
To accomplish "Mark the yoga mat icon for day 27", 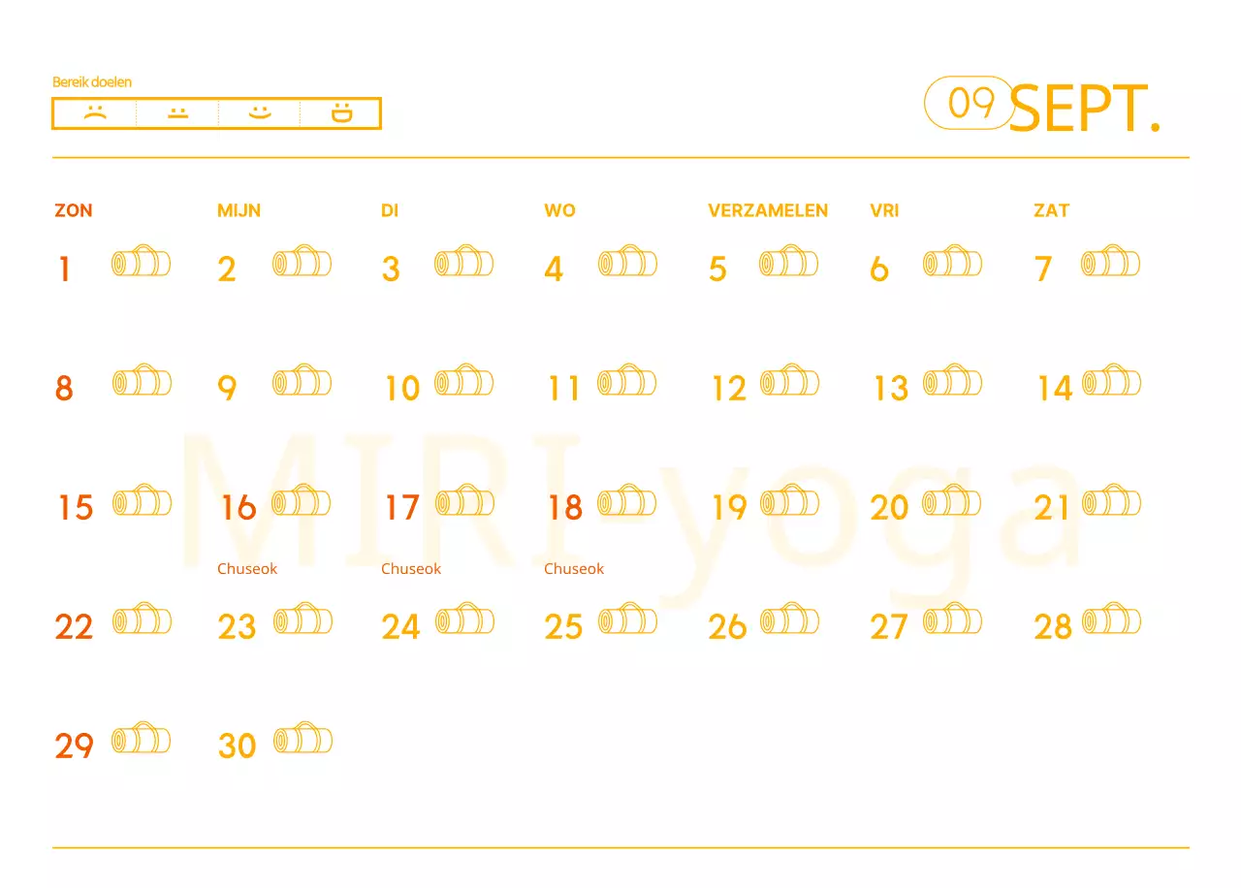I will click(x=952, y=620).
